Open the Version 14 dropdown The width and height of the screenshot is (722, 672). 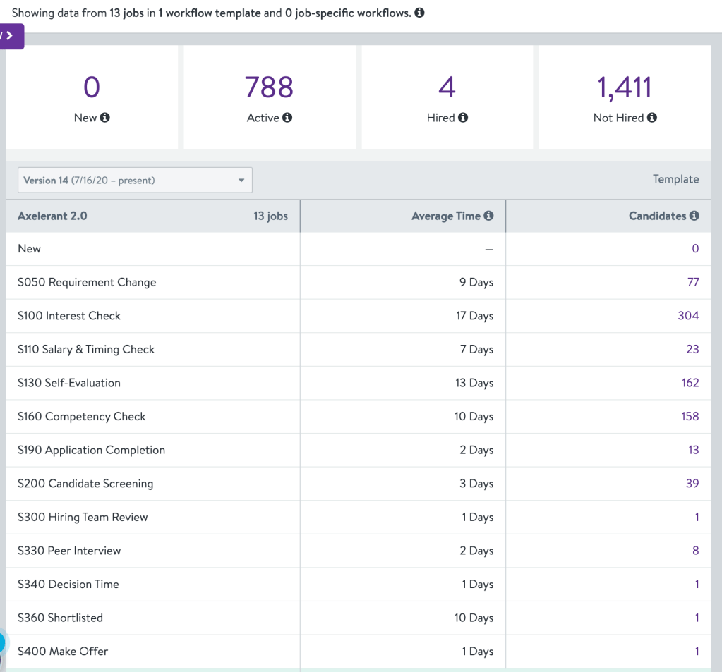click(x=135, y=181)
